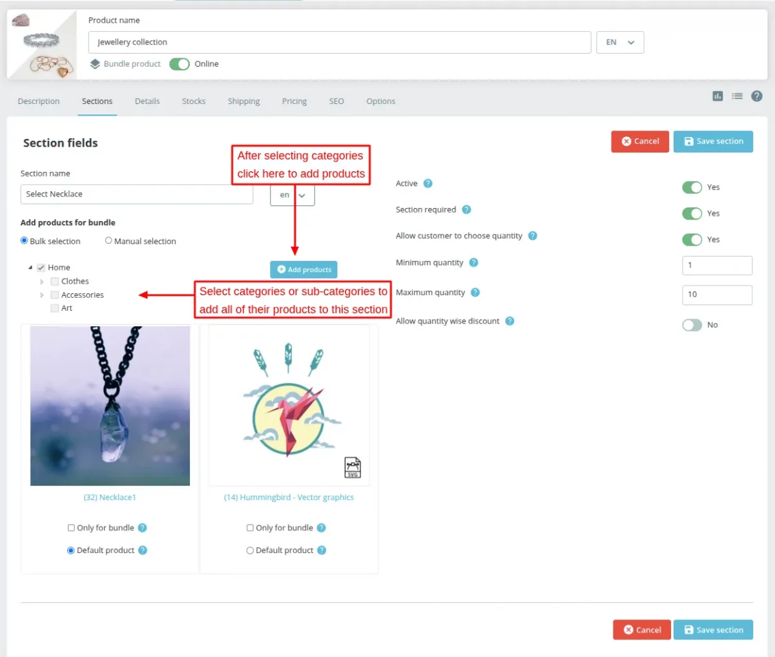The width and height of the screenshot is (775, 657).
Task: Click the Necklace1 product image
Action: [110, 406]
